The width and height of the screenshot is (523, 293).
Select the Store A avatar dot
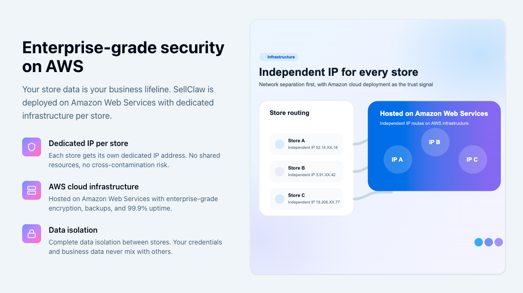point(279,144)
